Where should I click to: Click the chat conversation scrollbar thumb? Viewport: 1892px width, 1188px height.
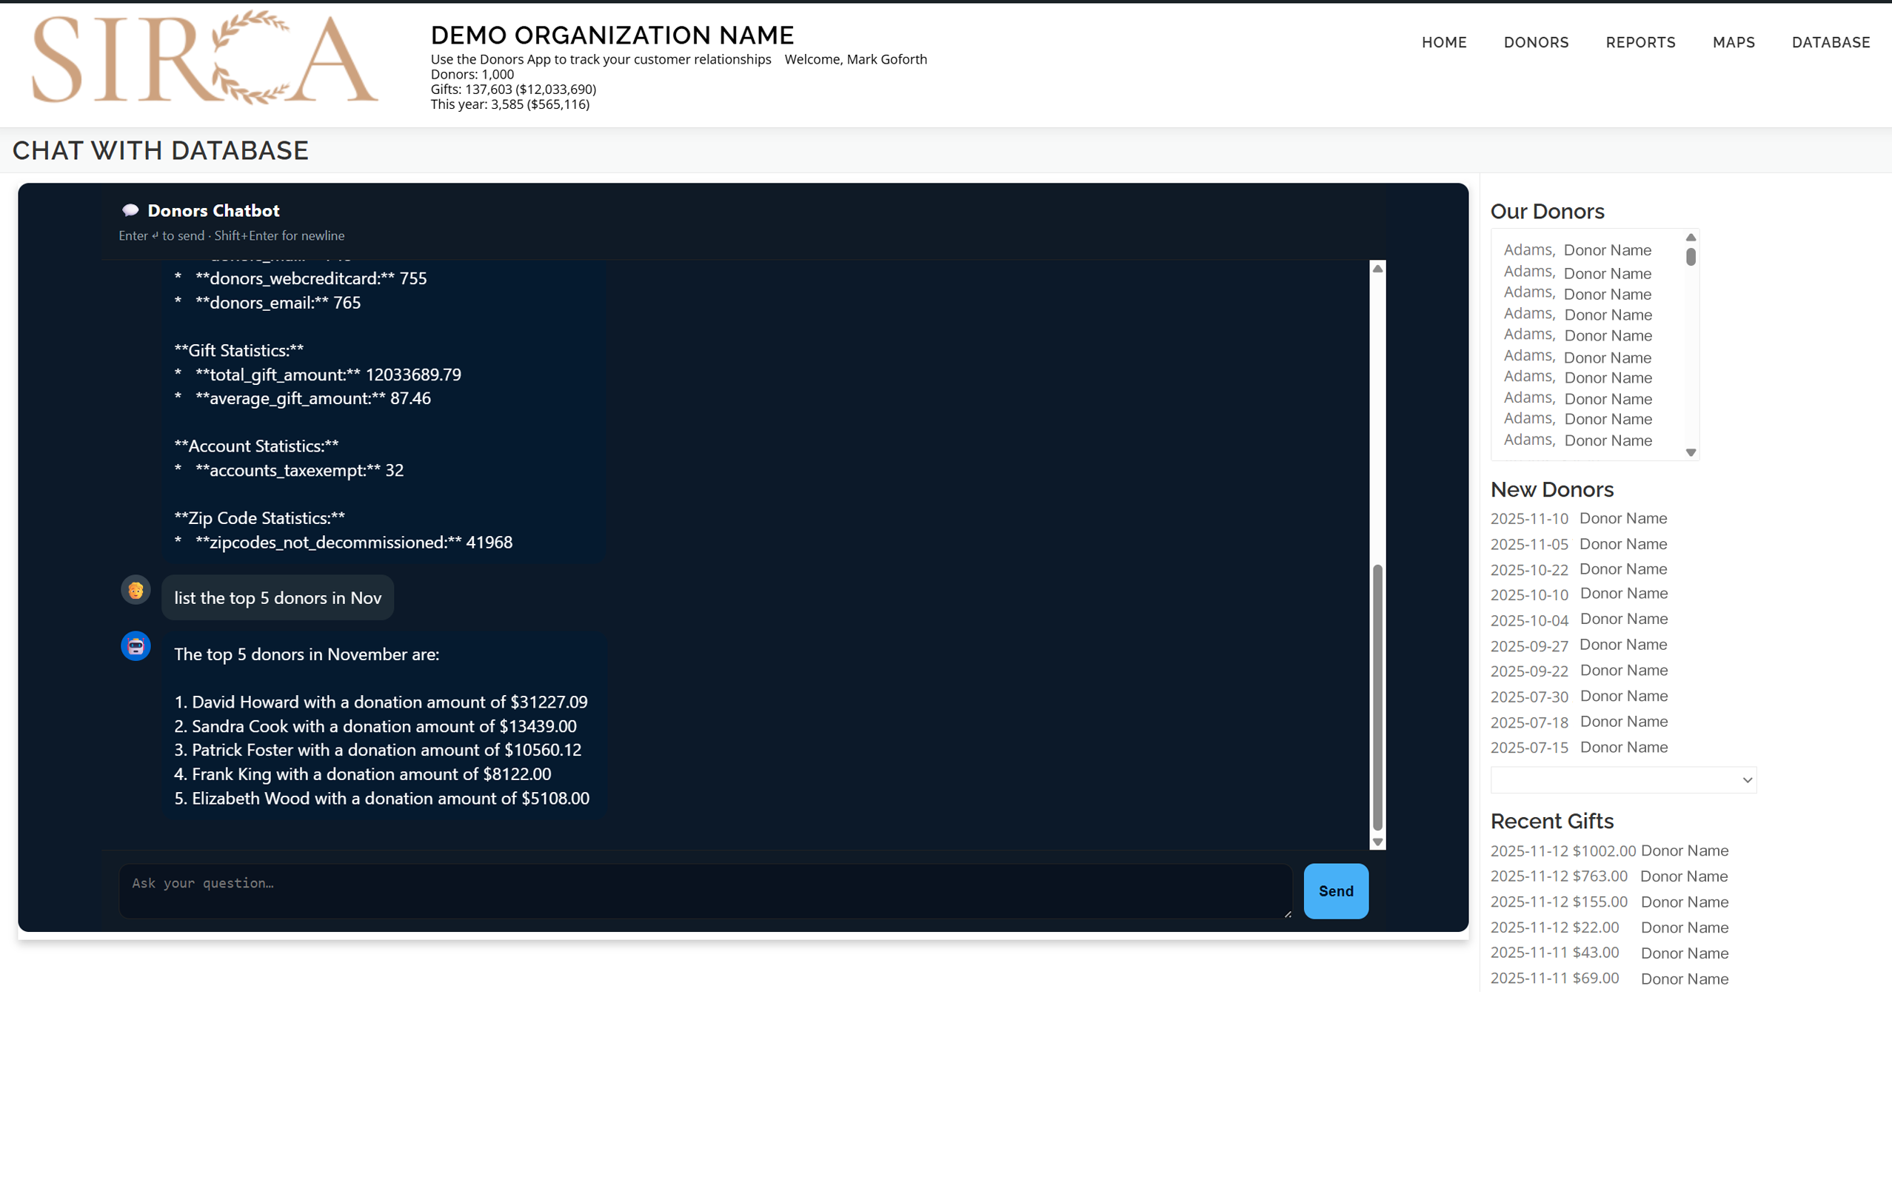(x=1377, y=697)
